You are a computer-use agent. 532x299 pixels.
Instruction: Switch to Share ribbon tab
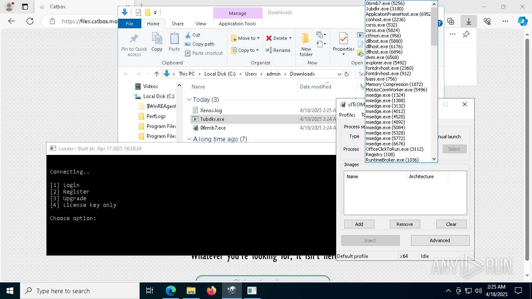177,24
